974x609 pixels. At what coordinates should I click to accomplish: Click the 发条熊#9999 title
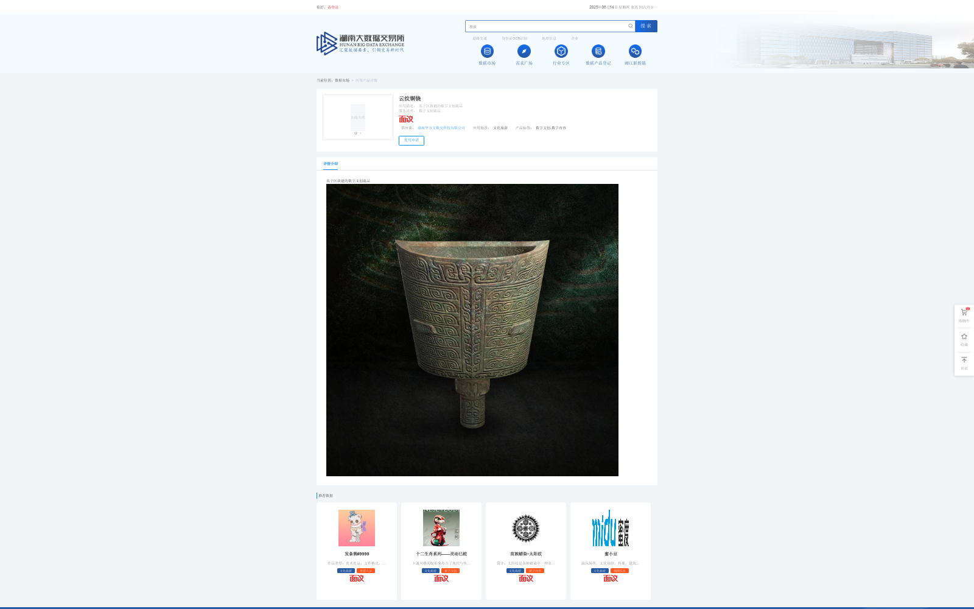[357, 554]
